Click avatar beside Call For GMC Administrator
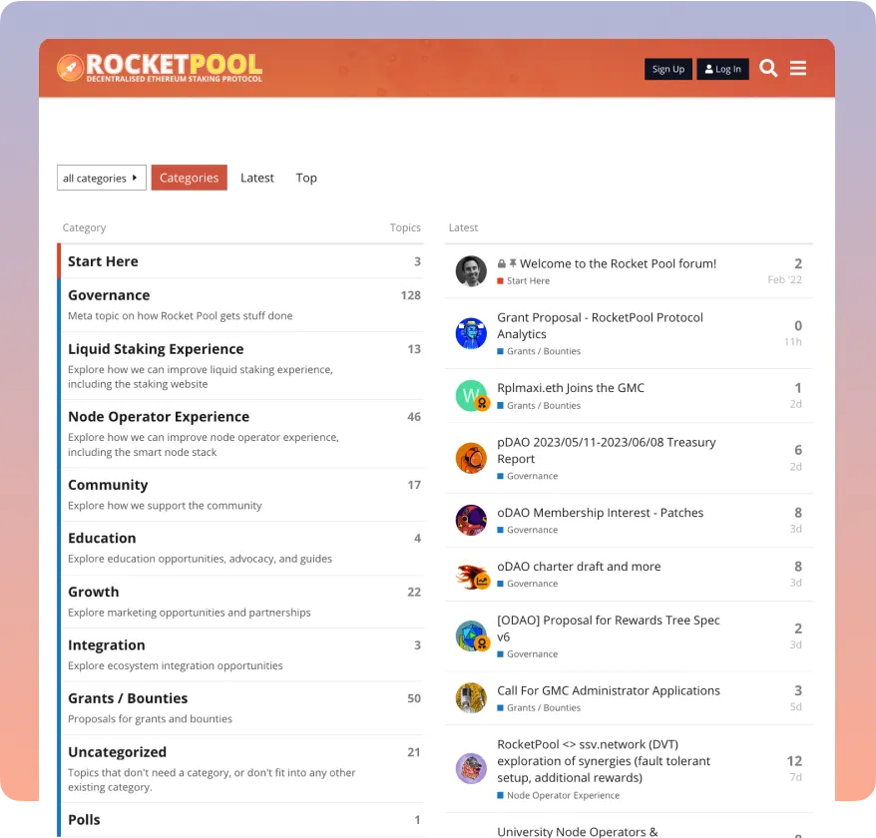The image size is (876, 838). coord(471,698)
